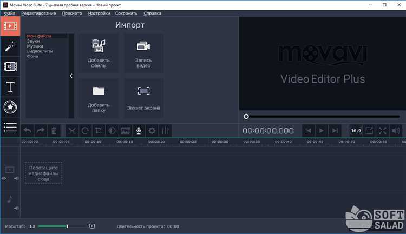The height and width of the screenshot is (234, 406).
Task: Click the video track icon
Action: pyautogui.click(x=10, y=170)
